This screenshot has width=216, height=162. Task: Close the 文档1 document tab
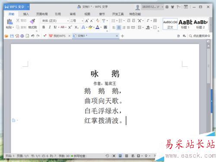[117, 36]
